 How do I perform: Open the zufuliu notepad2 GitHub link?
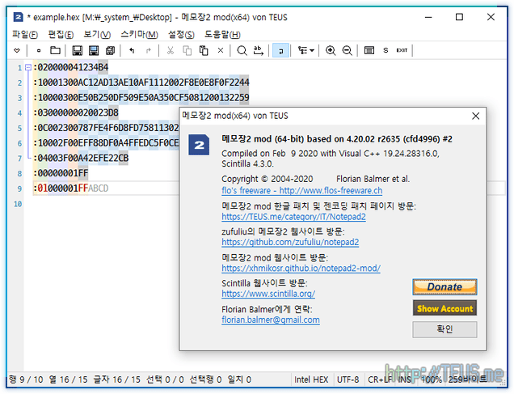tap(290, 243)
